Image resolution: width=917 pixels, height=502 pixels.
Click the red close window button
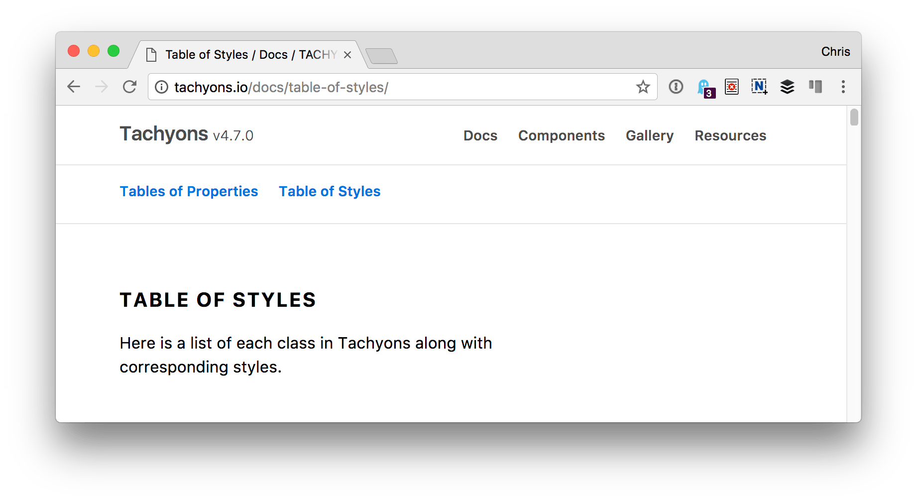[x=74, y=51]
